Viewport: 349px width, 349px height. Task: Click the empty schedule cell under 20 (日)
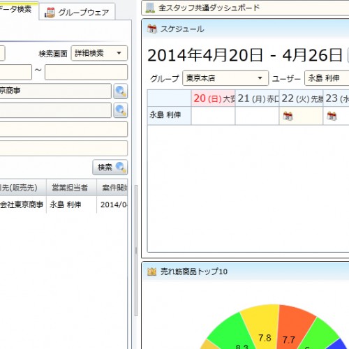click(213, 116)
